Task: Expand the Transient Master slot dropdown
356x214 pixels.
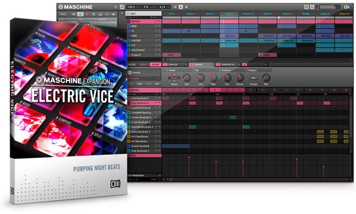Action: [239, 65]
